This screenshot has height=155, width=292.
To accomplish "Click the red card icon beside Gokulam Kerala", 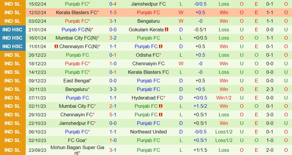I will (167, 30).
